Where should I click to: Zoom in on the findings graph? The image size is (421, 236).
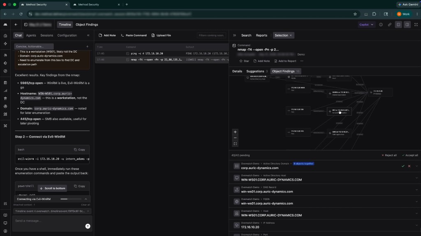[235, 132]
